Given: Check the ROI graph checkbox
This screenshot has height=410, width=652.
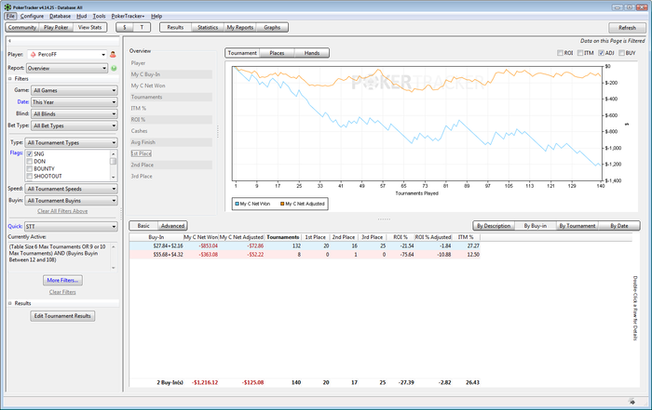Looking at the screenshot, I should click(x=560, y=53).
